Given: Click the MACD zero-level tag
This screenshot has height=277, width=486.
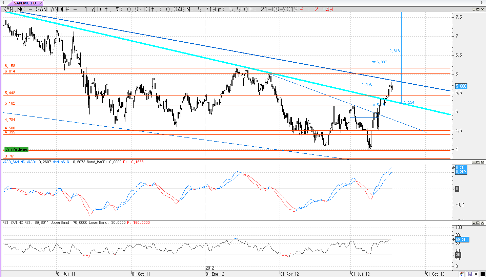Looking at the screenshot, I should [457, 189].
